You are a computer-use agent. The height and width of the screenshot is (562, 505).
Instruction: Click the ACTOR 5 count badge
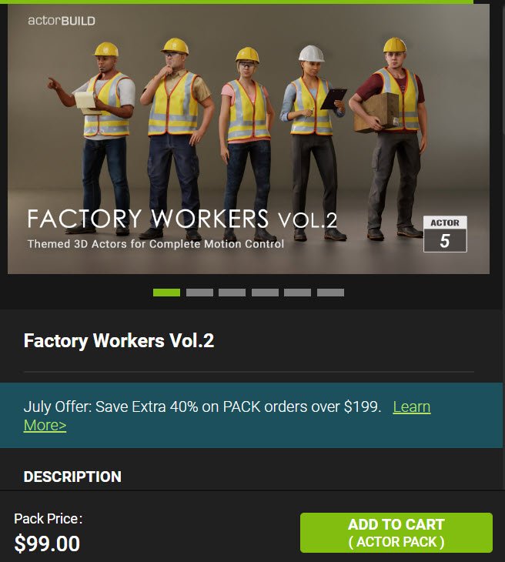click(445, 234)
